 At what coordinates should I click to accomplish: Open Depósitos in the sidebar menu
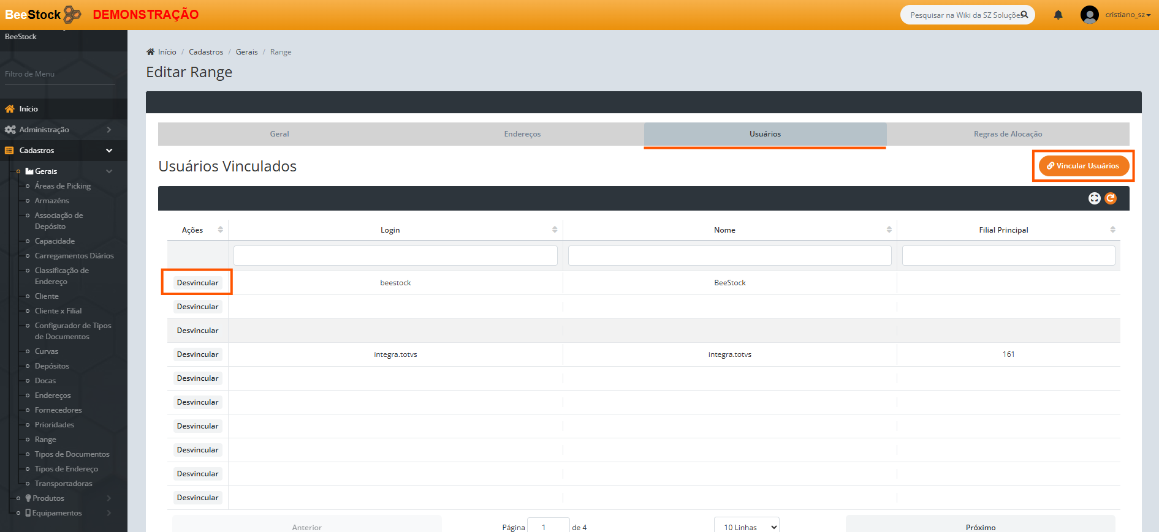52,366
